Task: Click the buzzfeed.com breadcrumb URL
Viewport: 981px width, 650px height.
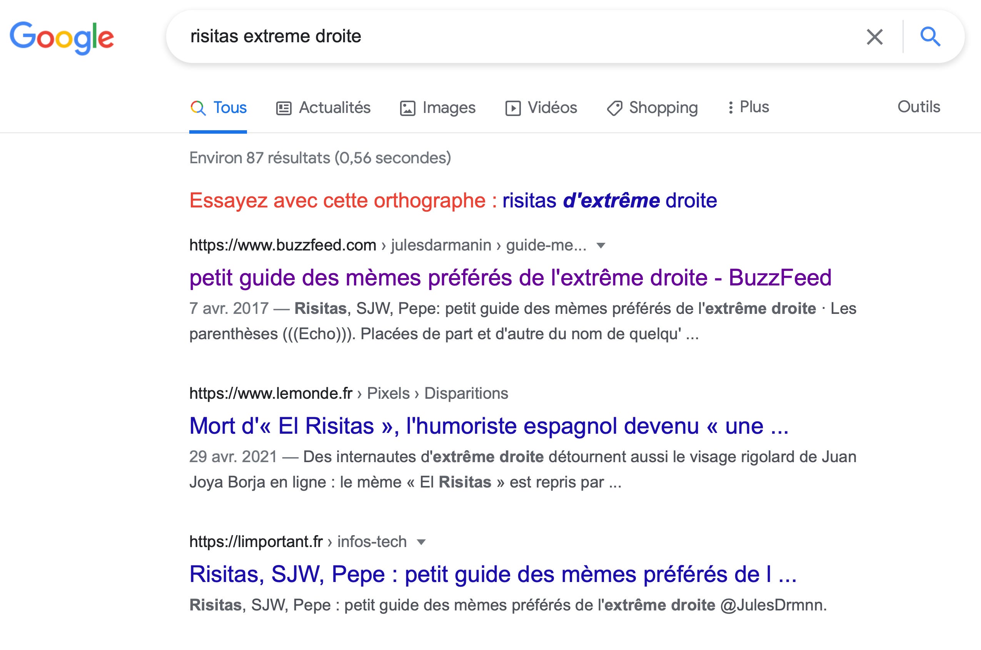Action: pos(388,245)
